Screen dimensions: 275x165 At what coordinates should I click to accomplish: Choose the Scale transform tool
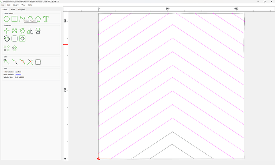[15, 31]
